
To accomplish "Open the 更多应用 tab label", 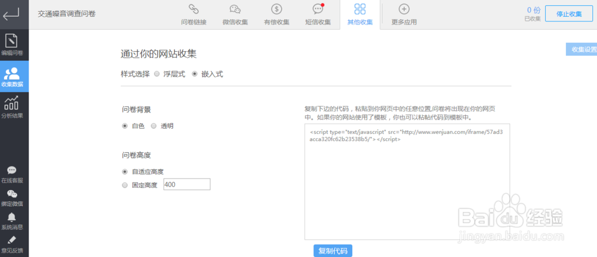I will click(x=404, y=22).
